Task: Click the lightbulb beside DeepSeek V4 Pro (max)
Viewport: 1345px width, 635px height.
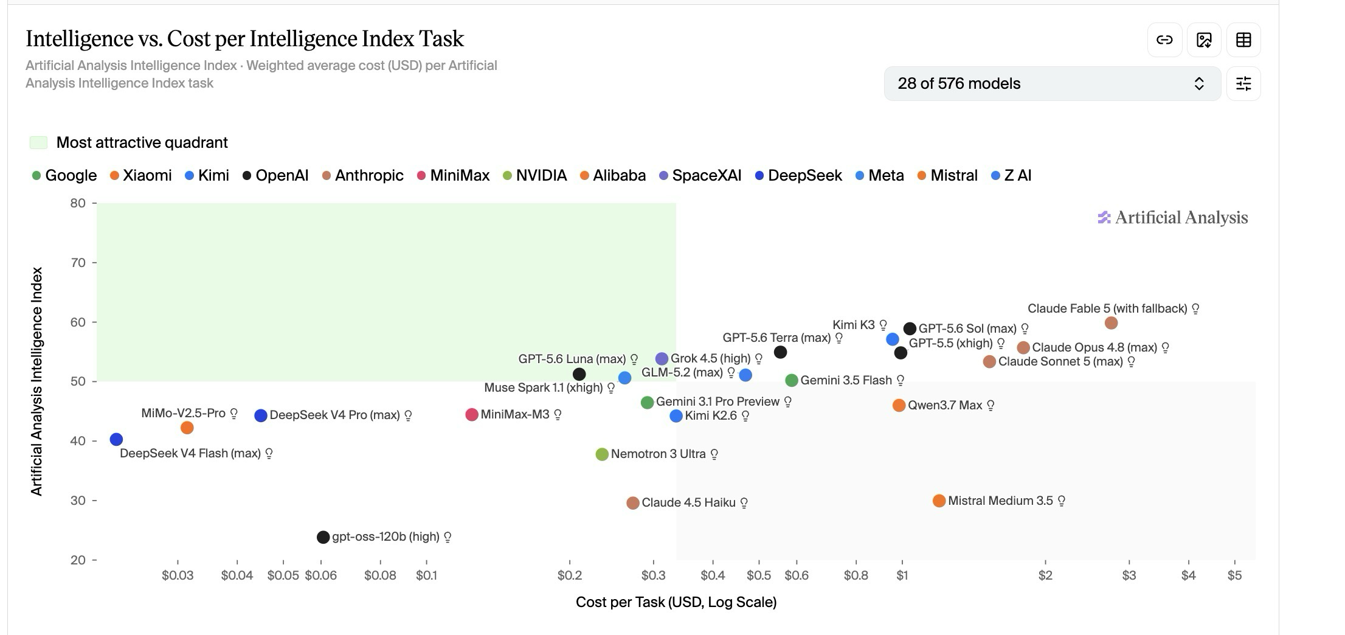Action: 409,415
